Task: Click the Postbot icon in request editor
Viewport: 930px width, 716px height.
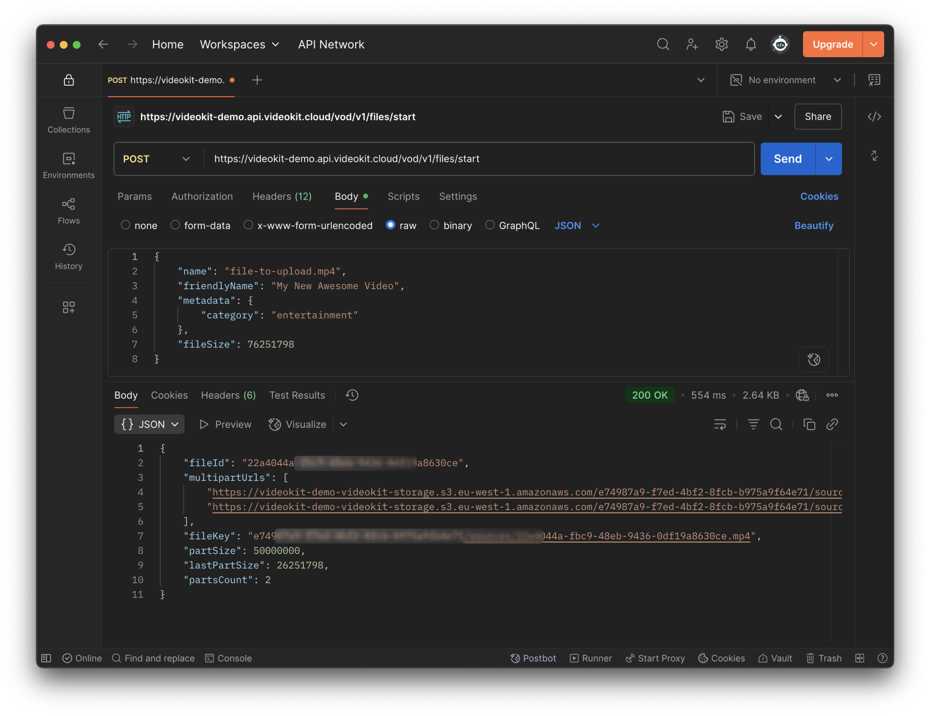Action: point(814,359)
